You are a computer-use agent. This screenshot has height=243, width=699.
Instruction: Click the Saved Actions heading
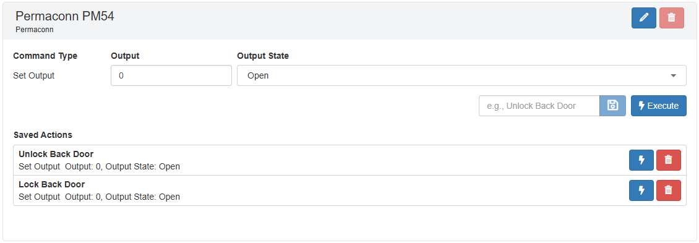43,135
